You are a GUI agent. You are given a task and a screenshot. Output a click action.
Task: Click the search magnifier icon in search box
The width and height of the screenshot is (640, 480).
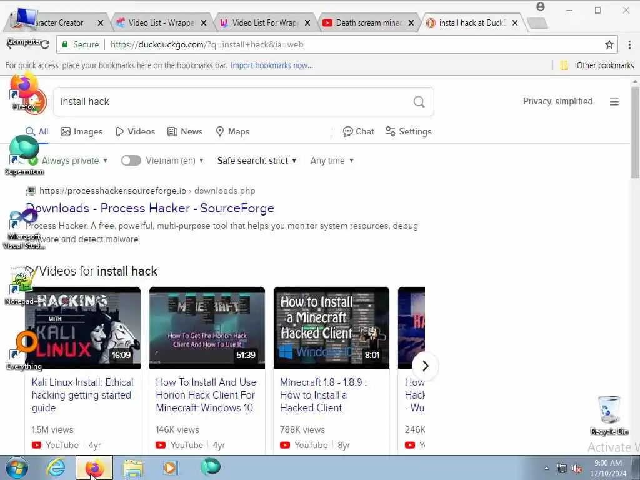[419, 102]
